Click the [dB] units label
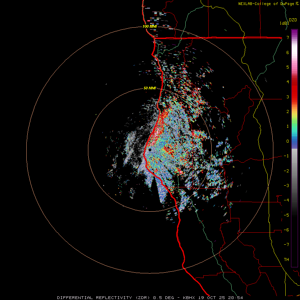This screenshot has width=300, height=300. click(284, 23)
